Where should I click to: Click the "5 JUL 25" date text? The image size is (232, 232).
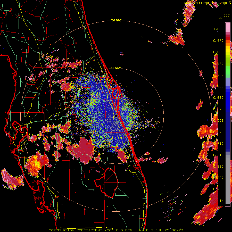[160, 230]
